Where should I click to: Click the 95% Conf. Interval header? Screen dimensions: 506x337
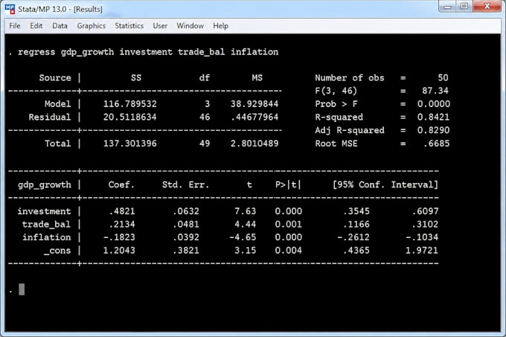pyautogui.click(x=385, y=184)
